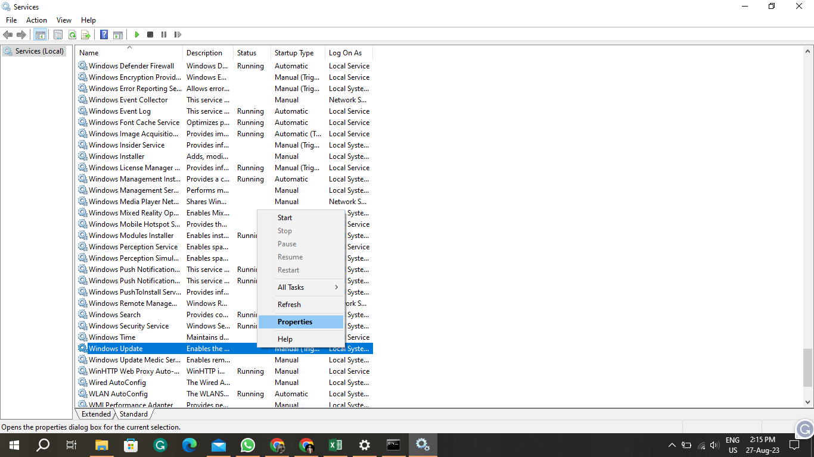Open the Action menu

point(36,20)
